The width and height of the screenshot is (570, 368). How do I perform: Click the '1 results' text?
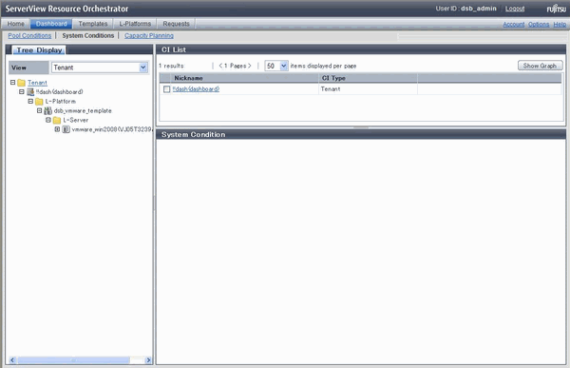[171, 66]
